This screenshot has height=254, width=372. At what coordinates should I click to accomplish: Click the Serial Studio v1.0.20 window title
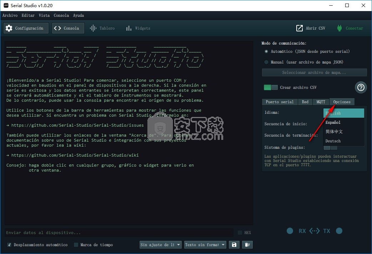coord(31,5)
